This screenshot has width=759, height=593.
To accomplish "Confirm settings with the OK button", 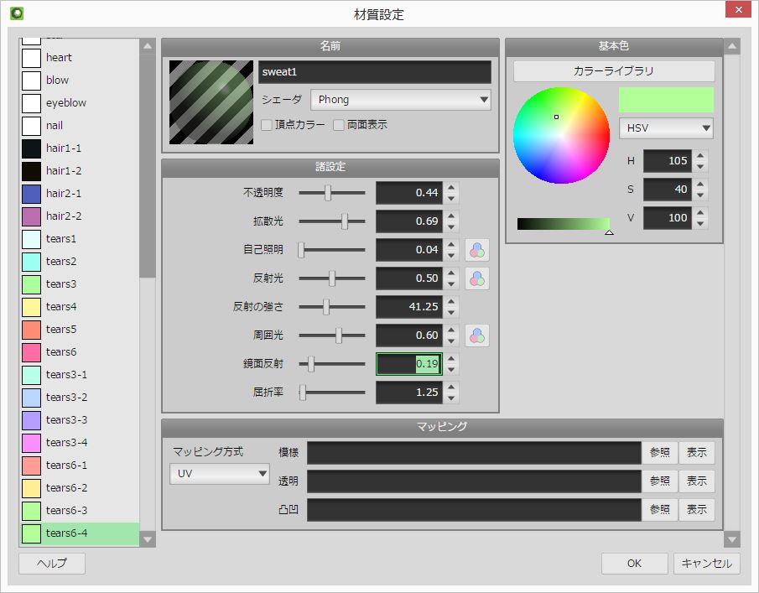I will (634, 563).
